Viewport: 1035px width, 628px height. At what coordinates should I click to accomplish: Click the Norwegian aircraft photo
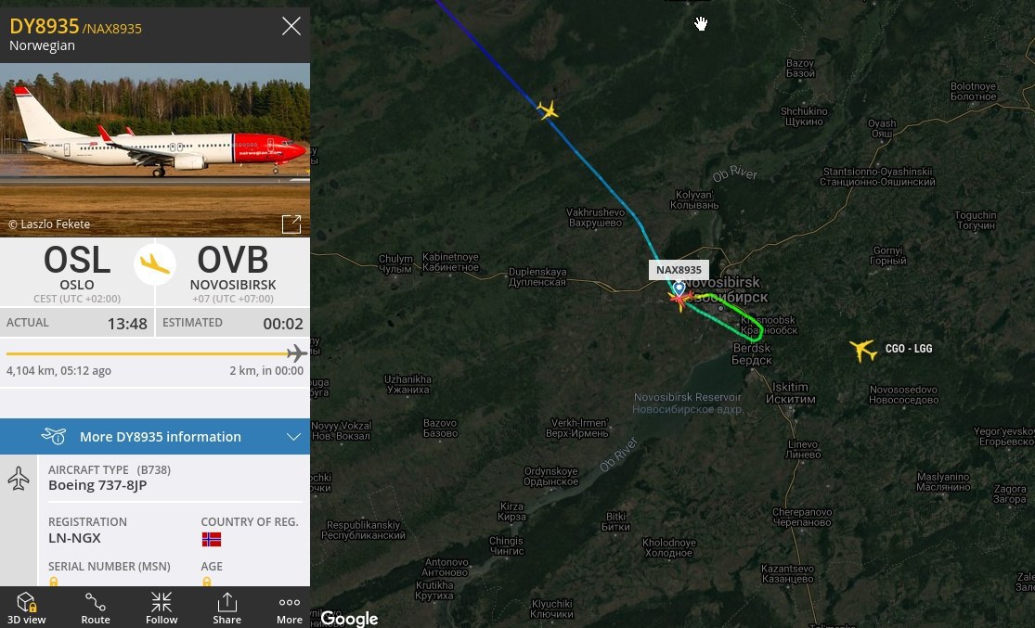[x=155, y=149]
